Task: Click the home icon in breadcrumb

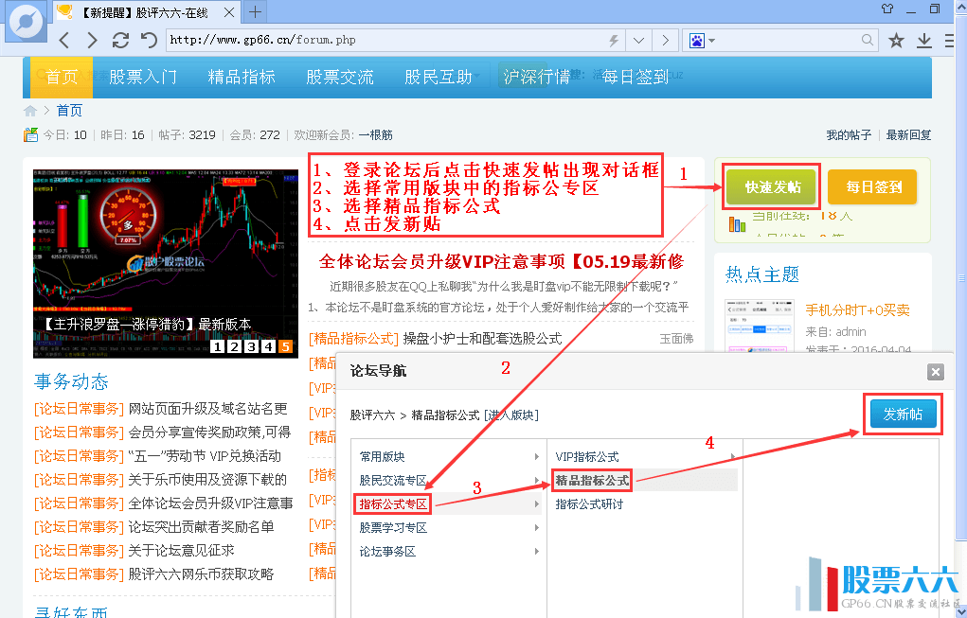Action: click(x=30, y=111)
